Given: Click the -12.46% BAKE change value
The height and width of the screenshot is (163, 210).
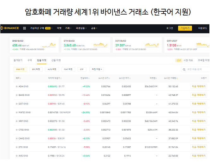Looking at the screenshot, I should coord(86,95).
